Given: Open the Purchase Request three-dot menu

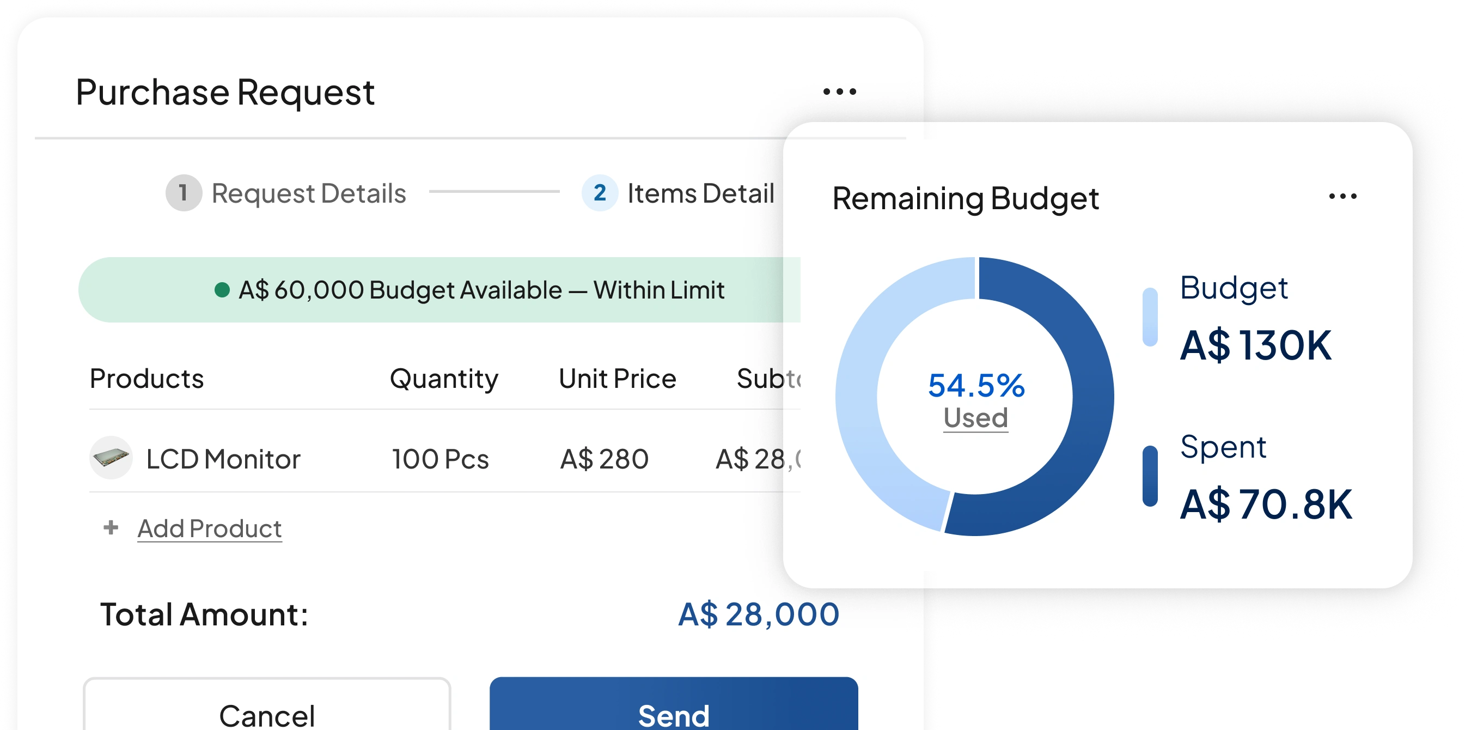Looking at the screenshot, I should tap(839, 92).
